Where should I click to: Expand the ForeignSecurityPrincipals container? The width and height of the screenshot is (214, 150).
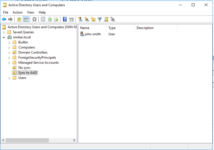[9, 58]
